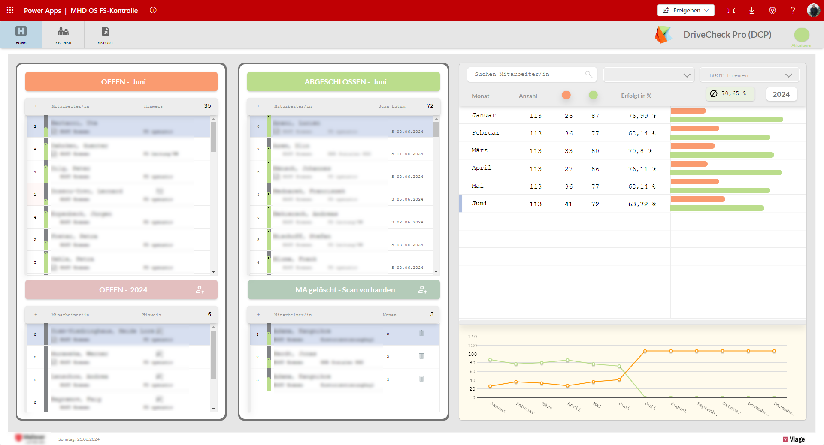The image size is (824, 445).
Task: Open the empty filter dropdown
Action: point(648,75)
